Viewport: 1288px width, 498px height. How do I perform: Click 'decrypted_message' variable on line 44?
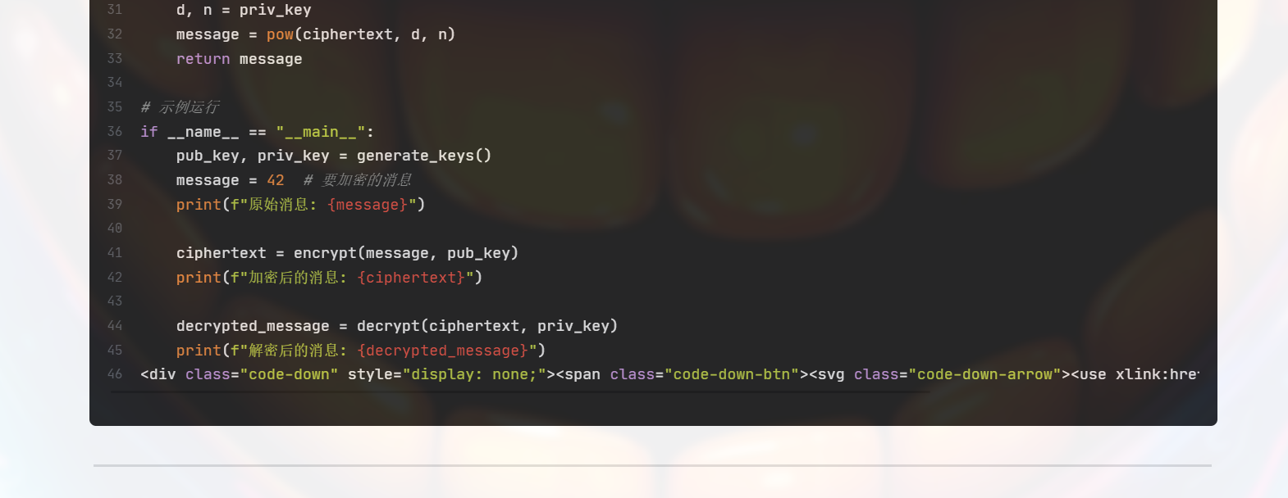coord(253,326)
